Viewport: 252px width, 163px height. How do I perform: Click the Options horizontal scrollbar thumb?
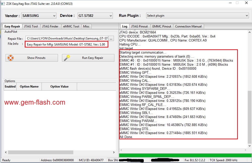[41, 152]
